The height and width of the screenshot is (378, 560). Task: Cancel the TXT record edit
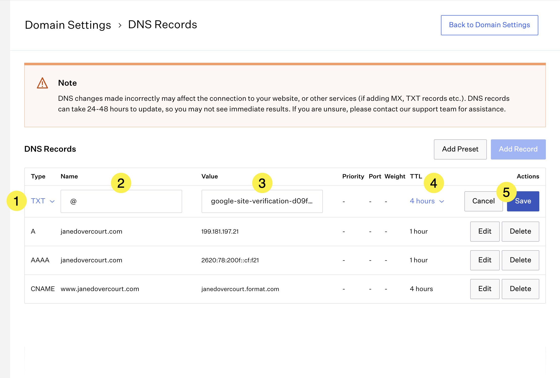pos(484,201)
